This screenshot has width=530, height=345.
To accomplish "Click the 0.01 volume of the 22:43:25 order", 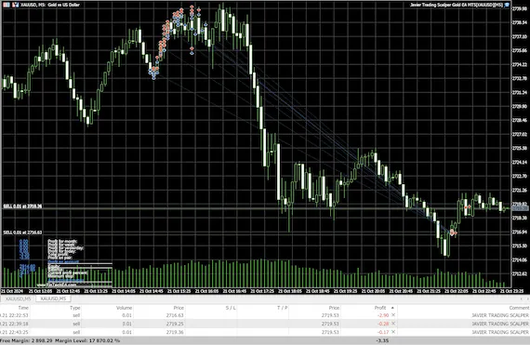I will coord(127,332).
